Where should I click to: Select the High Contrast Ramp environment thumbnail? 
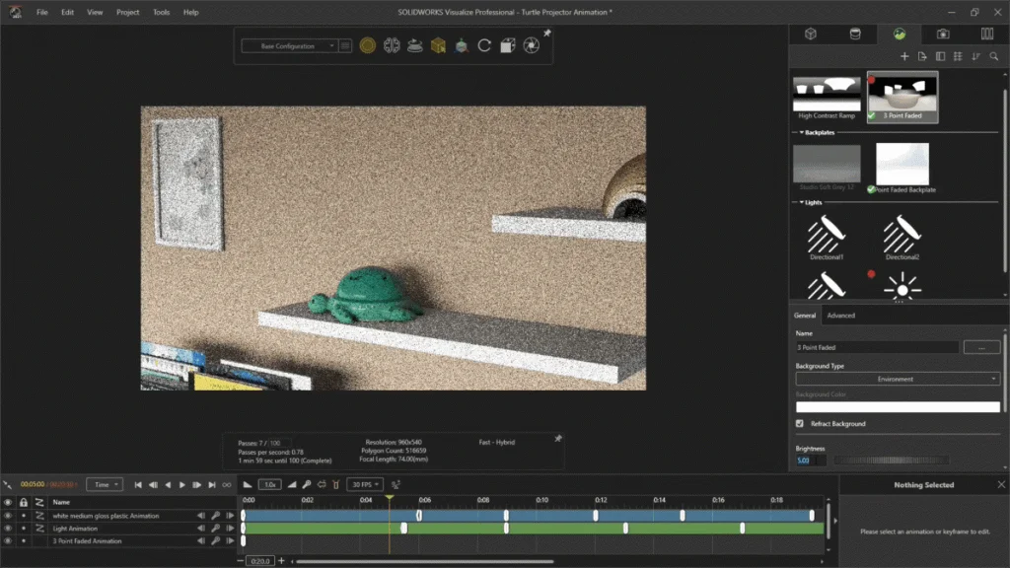pyautogui.click(x=827, y=94)
